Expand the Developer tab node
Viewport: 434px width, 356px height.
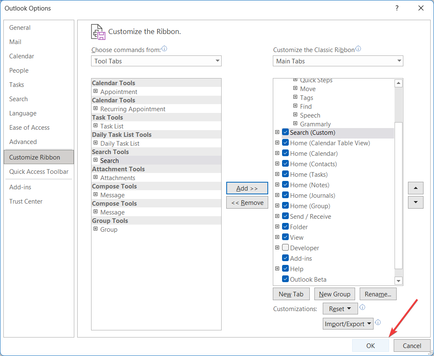coord(277,248)
